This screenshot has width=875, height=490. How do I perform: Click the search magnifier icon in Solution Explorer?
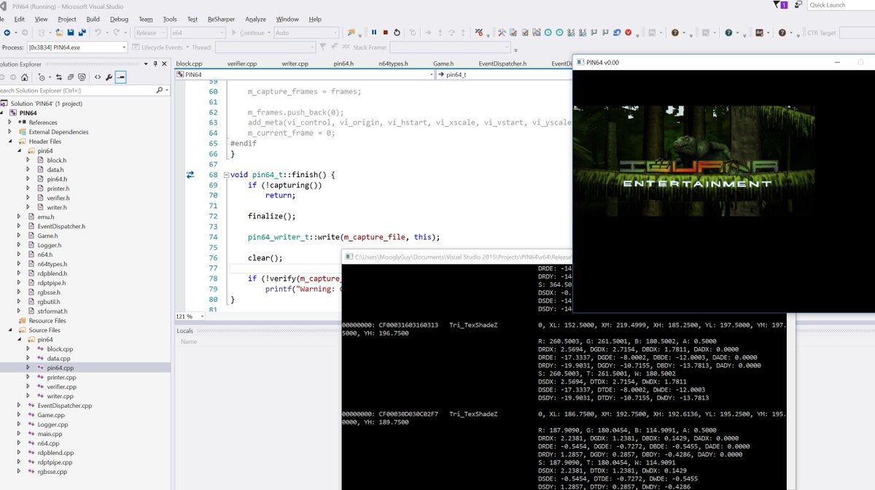point(160,90)
